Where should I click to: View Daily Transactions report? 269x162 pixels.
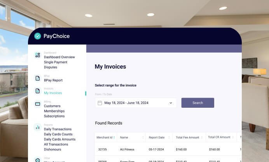[x=58, y=129]
